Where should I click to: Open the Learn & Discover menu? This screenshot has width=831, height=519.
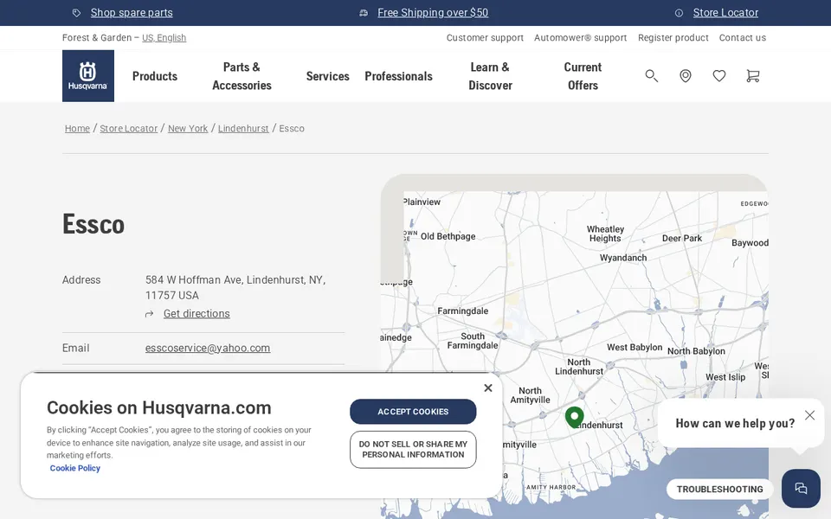coord(490,76)
